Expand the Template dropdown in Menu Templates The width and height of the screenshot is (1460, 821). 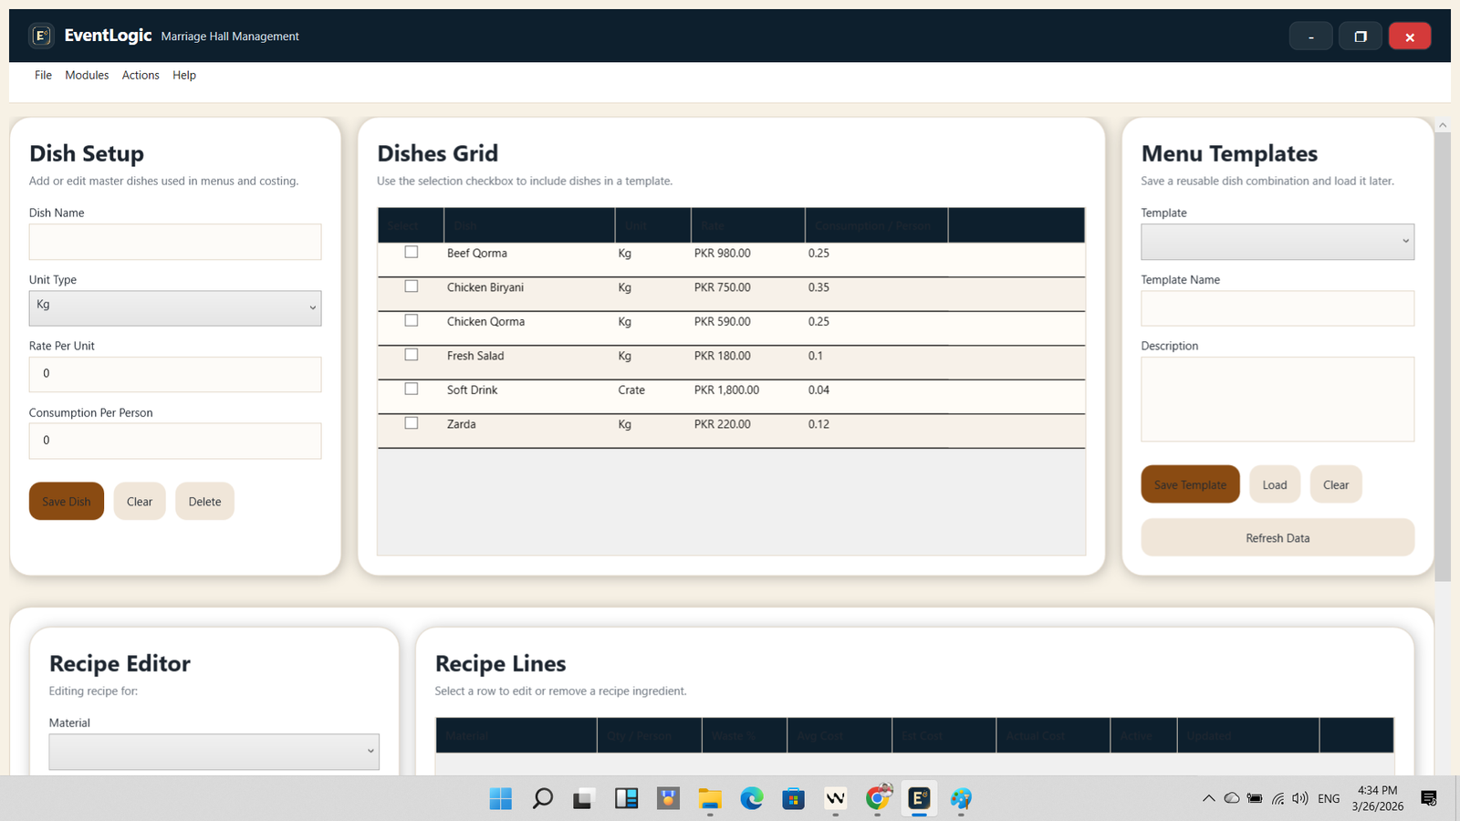pos(1277,242)
